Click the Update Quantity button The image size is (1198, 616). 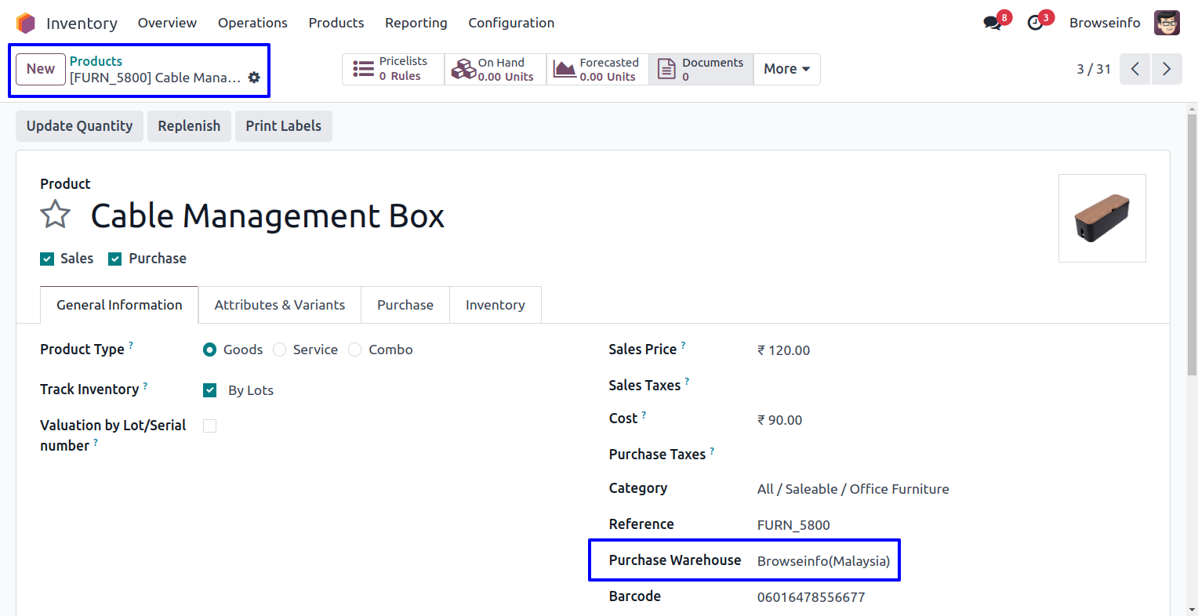tap(79, 126)
